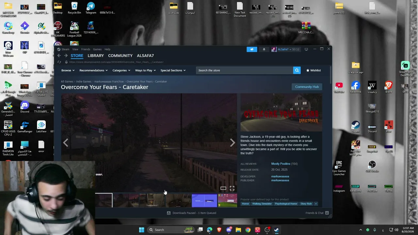This screenshot has height=235, width=418.
Task: View Downloads Paused status
Action: (192, 213)
